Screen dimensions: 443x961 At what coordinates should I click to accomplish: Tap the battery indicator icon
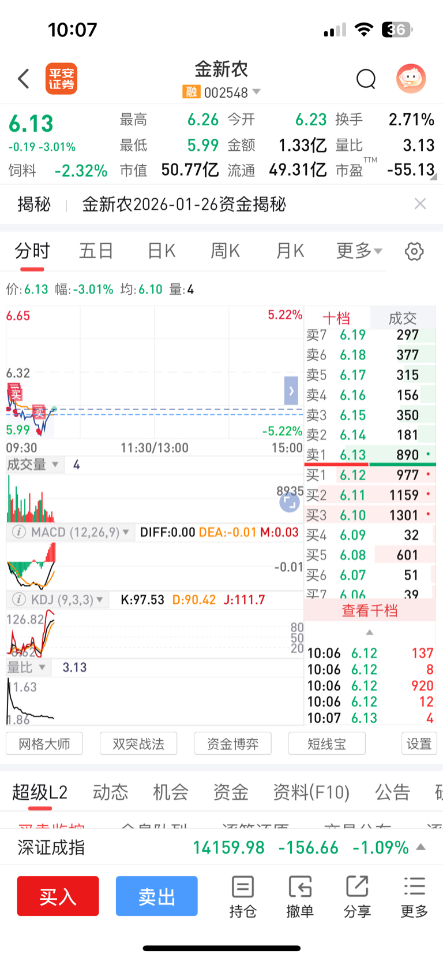pos(397,29)
